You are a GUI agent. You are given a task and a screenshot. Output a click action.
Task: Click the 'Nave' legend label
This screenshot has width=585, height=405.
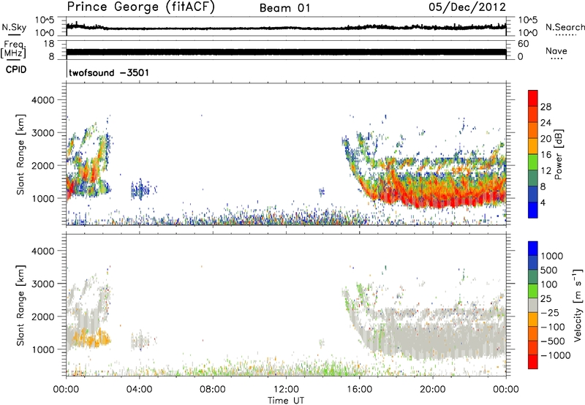[x=556, y=50]
